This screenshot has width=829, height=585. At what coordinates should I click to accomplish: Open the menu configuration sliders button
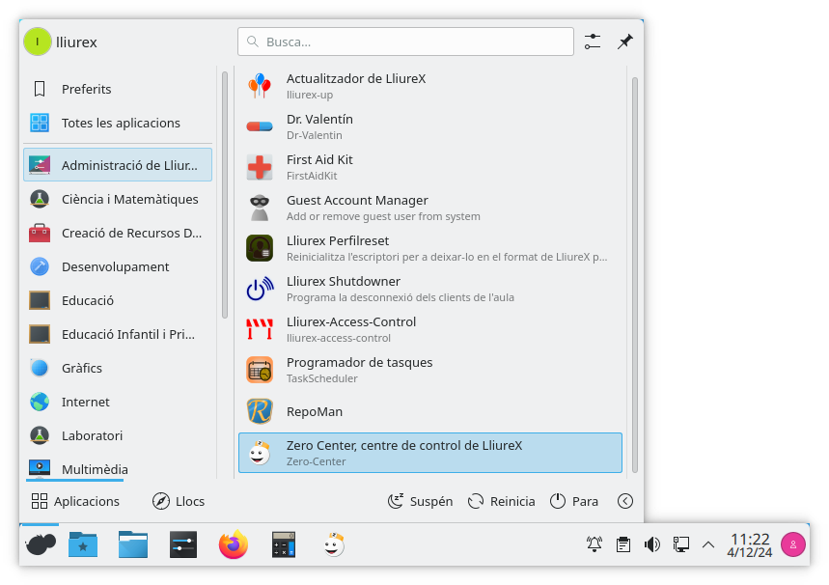click(x=593, y=42)
